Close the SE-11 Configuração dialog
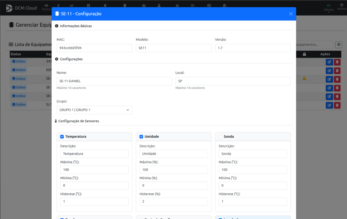The image size is (347, 219). pyautogui.click(x=290, y=14)
